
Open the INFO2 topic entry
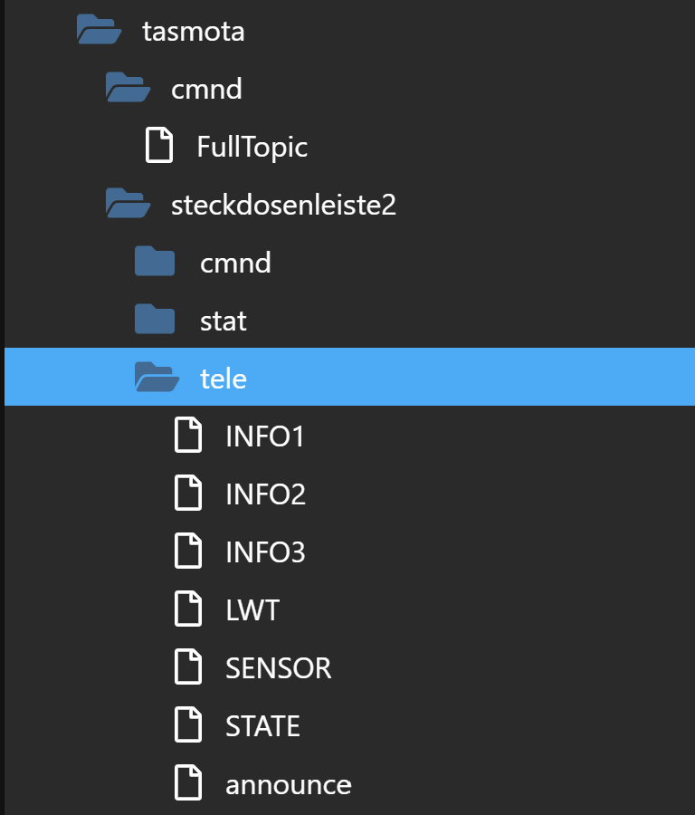tap(265, 494)
